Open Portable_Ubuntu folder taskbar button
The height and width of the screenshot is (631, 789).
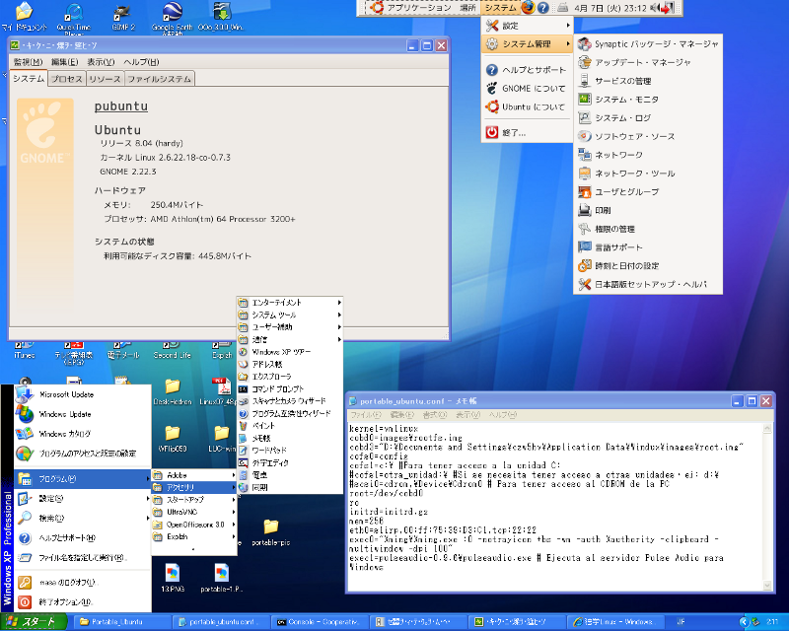tap(123, 622)
